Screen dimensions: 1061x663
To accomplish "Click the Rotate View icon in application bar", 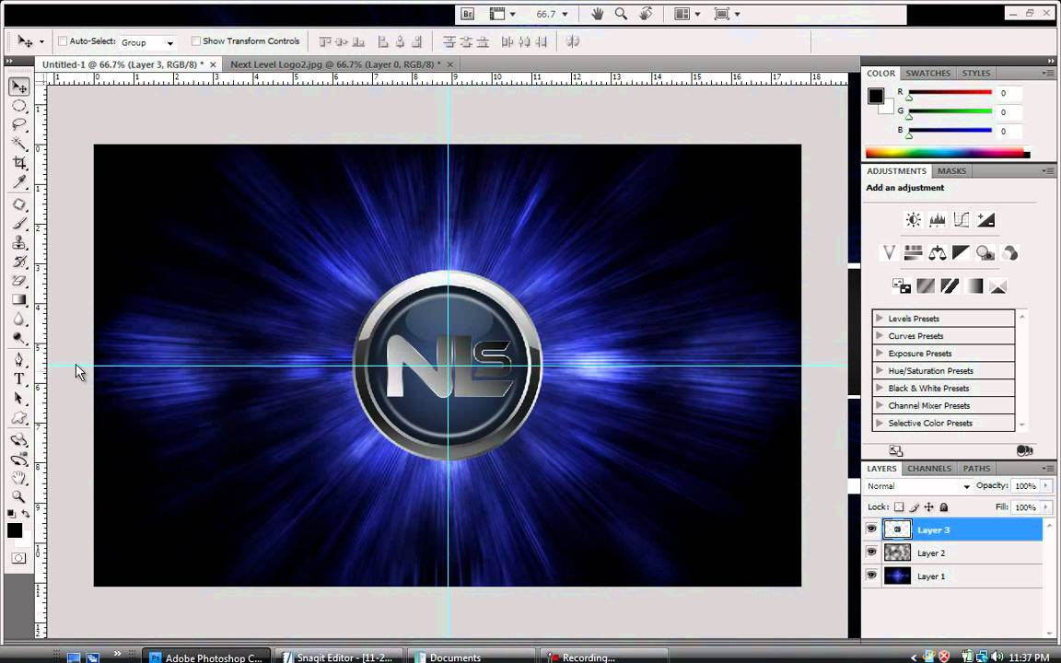I will click(646, 14).
